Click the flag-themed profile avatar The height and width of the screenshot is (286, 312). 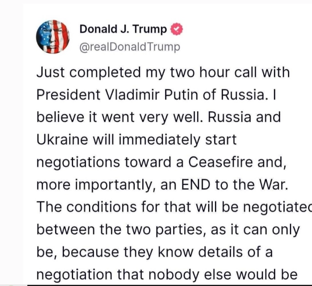54,36
